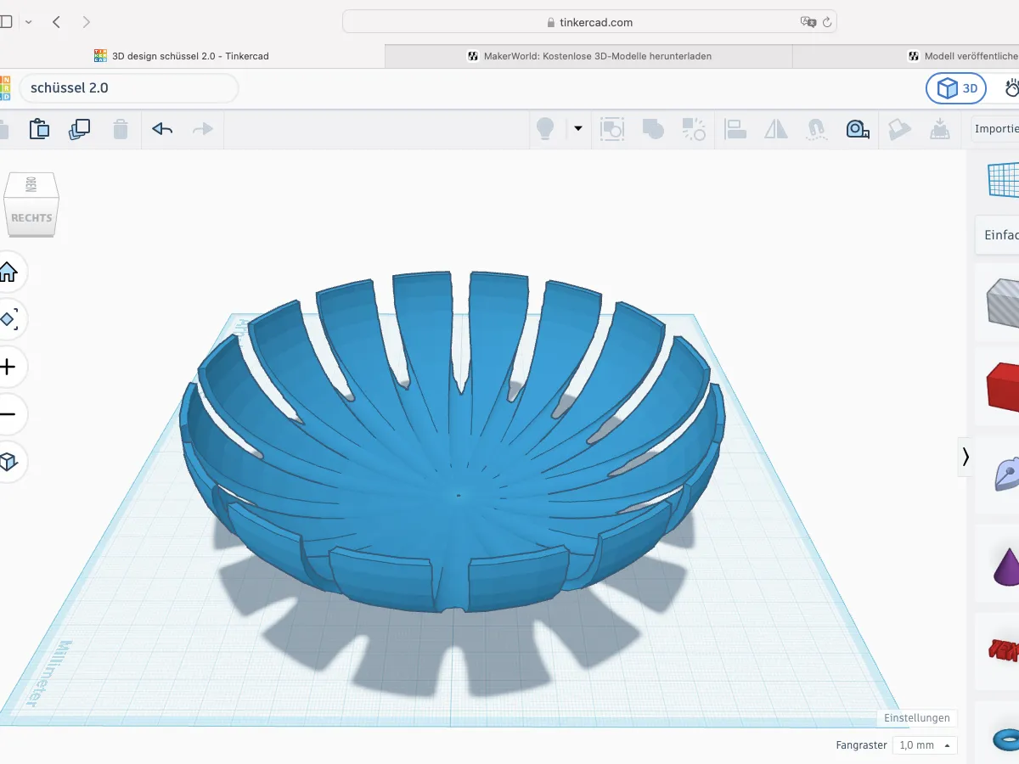Zoom in with the plus icon
The width and height of the screenshot is (1019, 764).
tap(8, 367)
